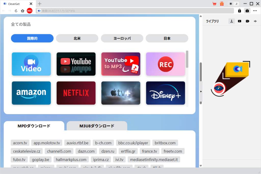Collapse the library panel with arrow handle

(201, 91)
